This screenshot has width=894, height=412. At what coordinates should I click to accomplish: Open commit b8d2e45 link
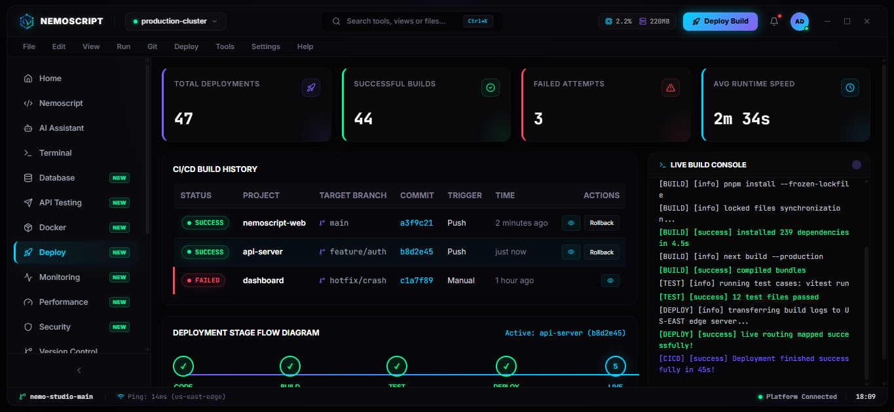(417, 252)
